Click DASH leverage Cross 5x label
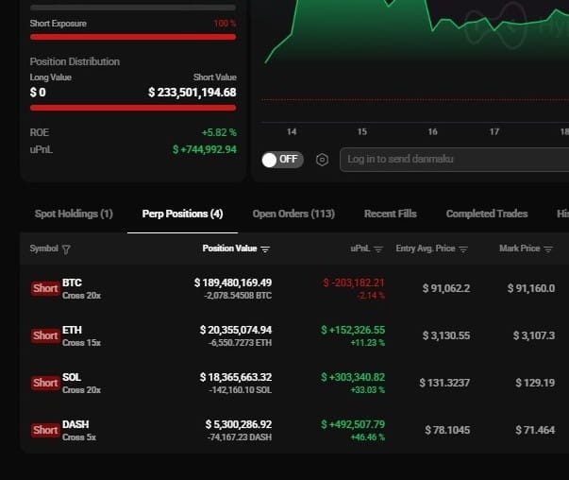Viewport: 569px width, 480px height. [79, 437]
